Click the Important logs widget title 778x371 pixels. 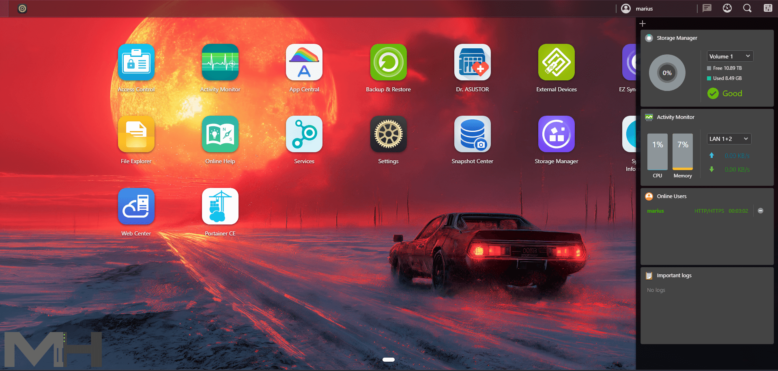click(674, 275)
